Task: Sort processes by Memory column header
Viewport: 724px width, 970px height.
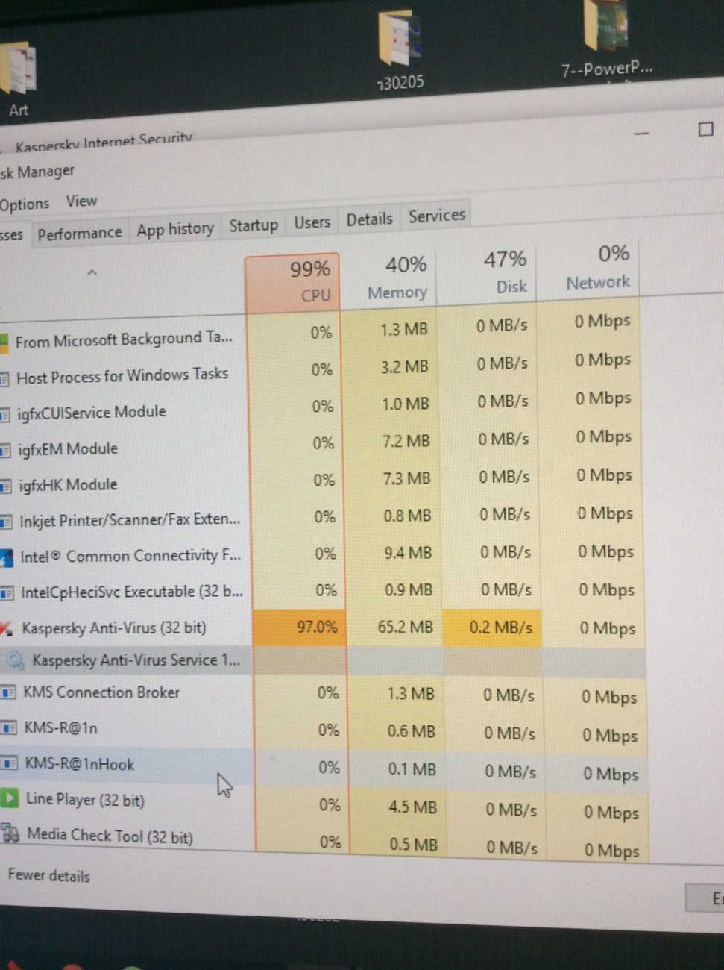Action: pyautogui.click(x=389, y=278)
